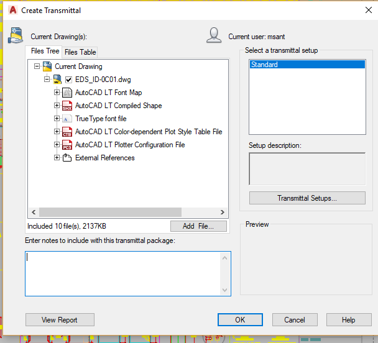
Task: Click the Plotter Configuration PC3 icon
Action: [67, 145]
